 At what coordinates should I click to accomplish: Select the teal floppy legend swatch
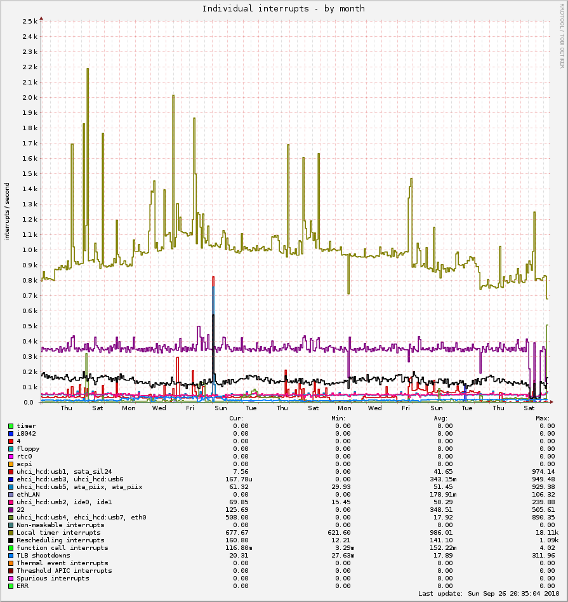pyautogui.click(x=11, y=449)
